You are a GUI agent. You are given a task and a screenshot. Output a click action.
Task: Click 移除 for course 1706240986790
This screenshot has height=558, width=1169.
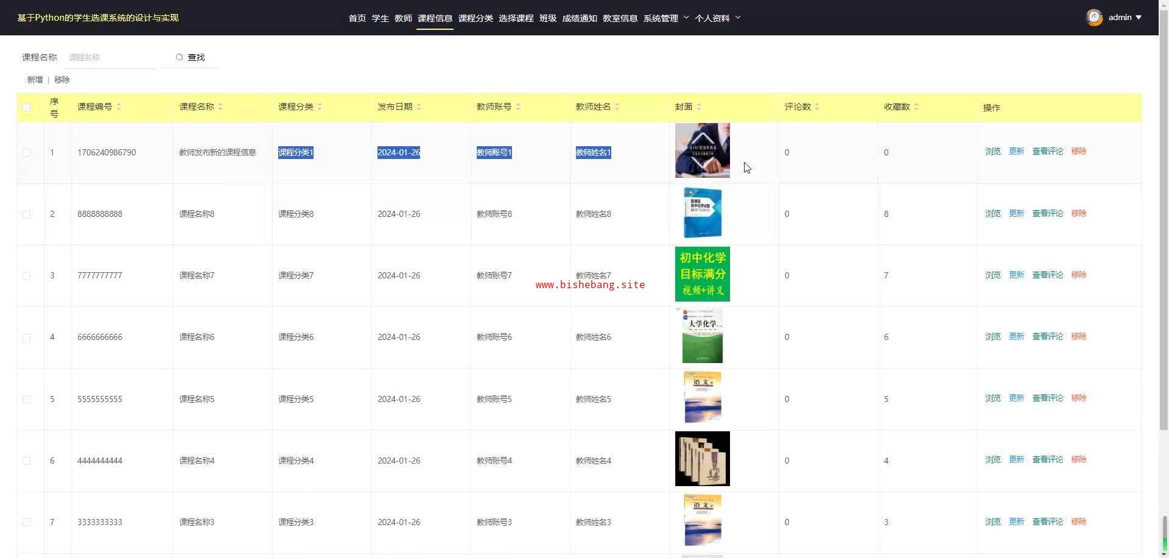[x=1079, y=151]
